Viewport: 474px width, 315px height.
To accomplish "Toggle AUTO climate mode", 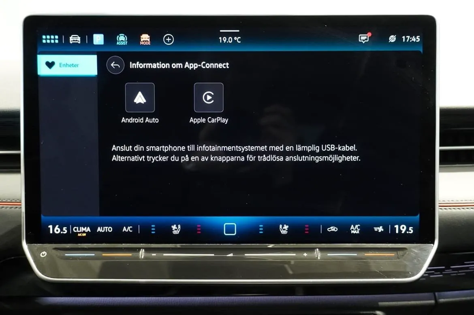I will (105, 230).
